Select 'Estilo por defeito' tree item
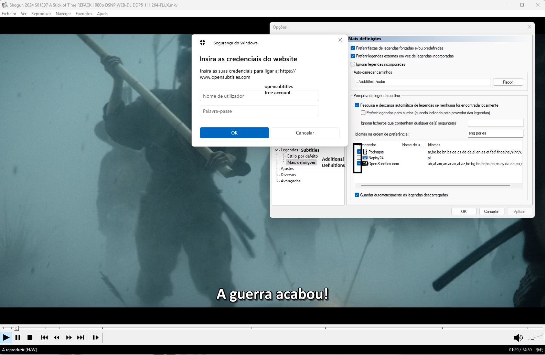This screenshot has width=545, height=355. coord(302,156)
